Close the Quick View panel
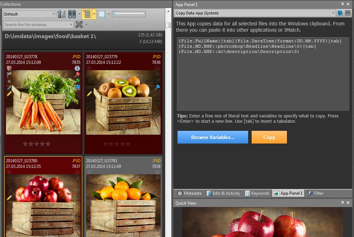Image resolution: width=354 pixels, height=237 pixels. coord(348,203)
